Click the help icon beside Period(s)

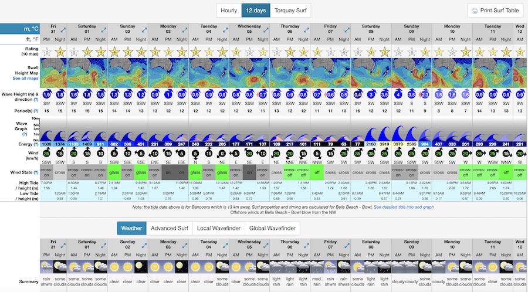[35, 111]
